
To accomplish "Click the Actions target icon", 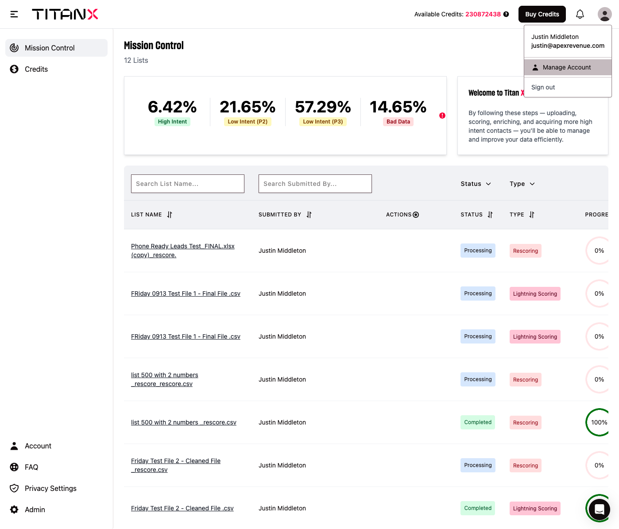I will [x=416, y=215].
